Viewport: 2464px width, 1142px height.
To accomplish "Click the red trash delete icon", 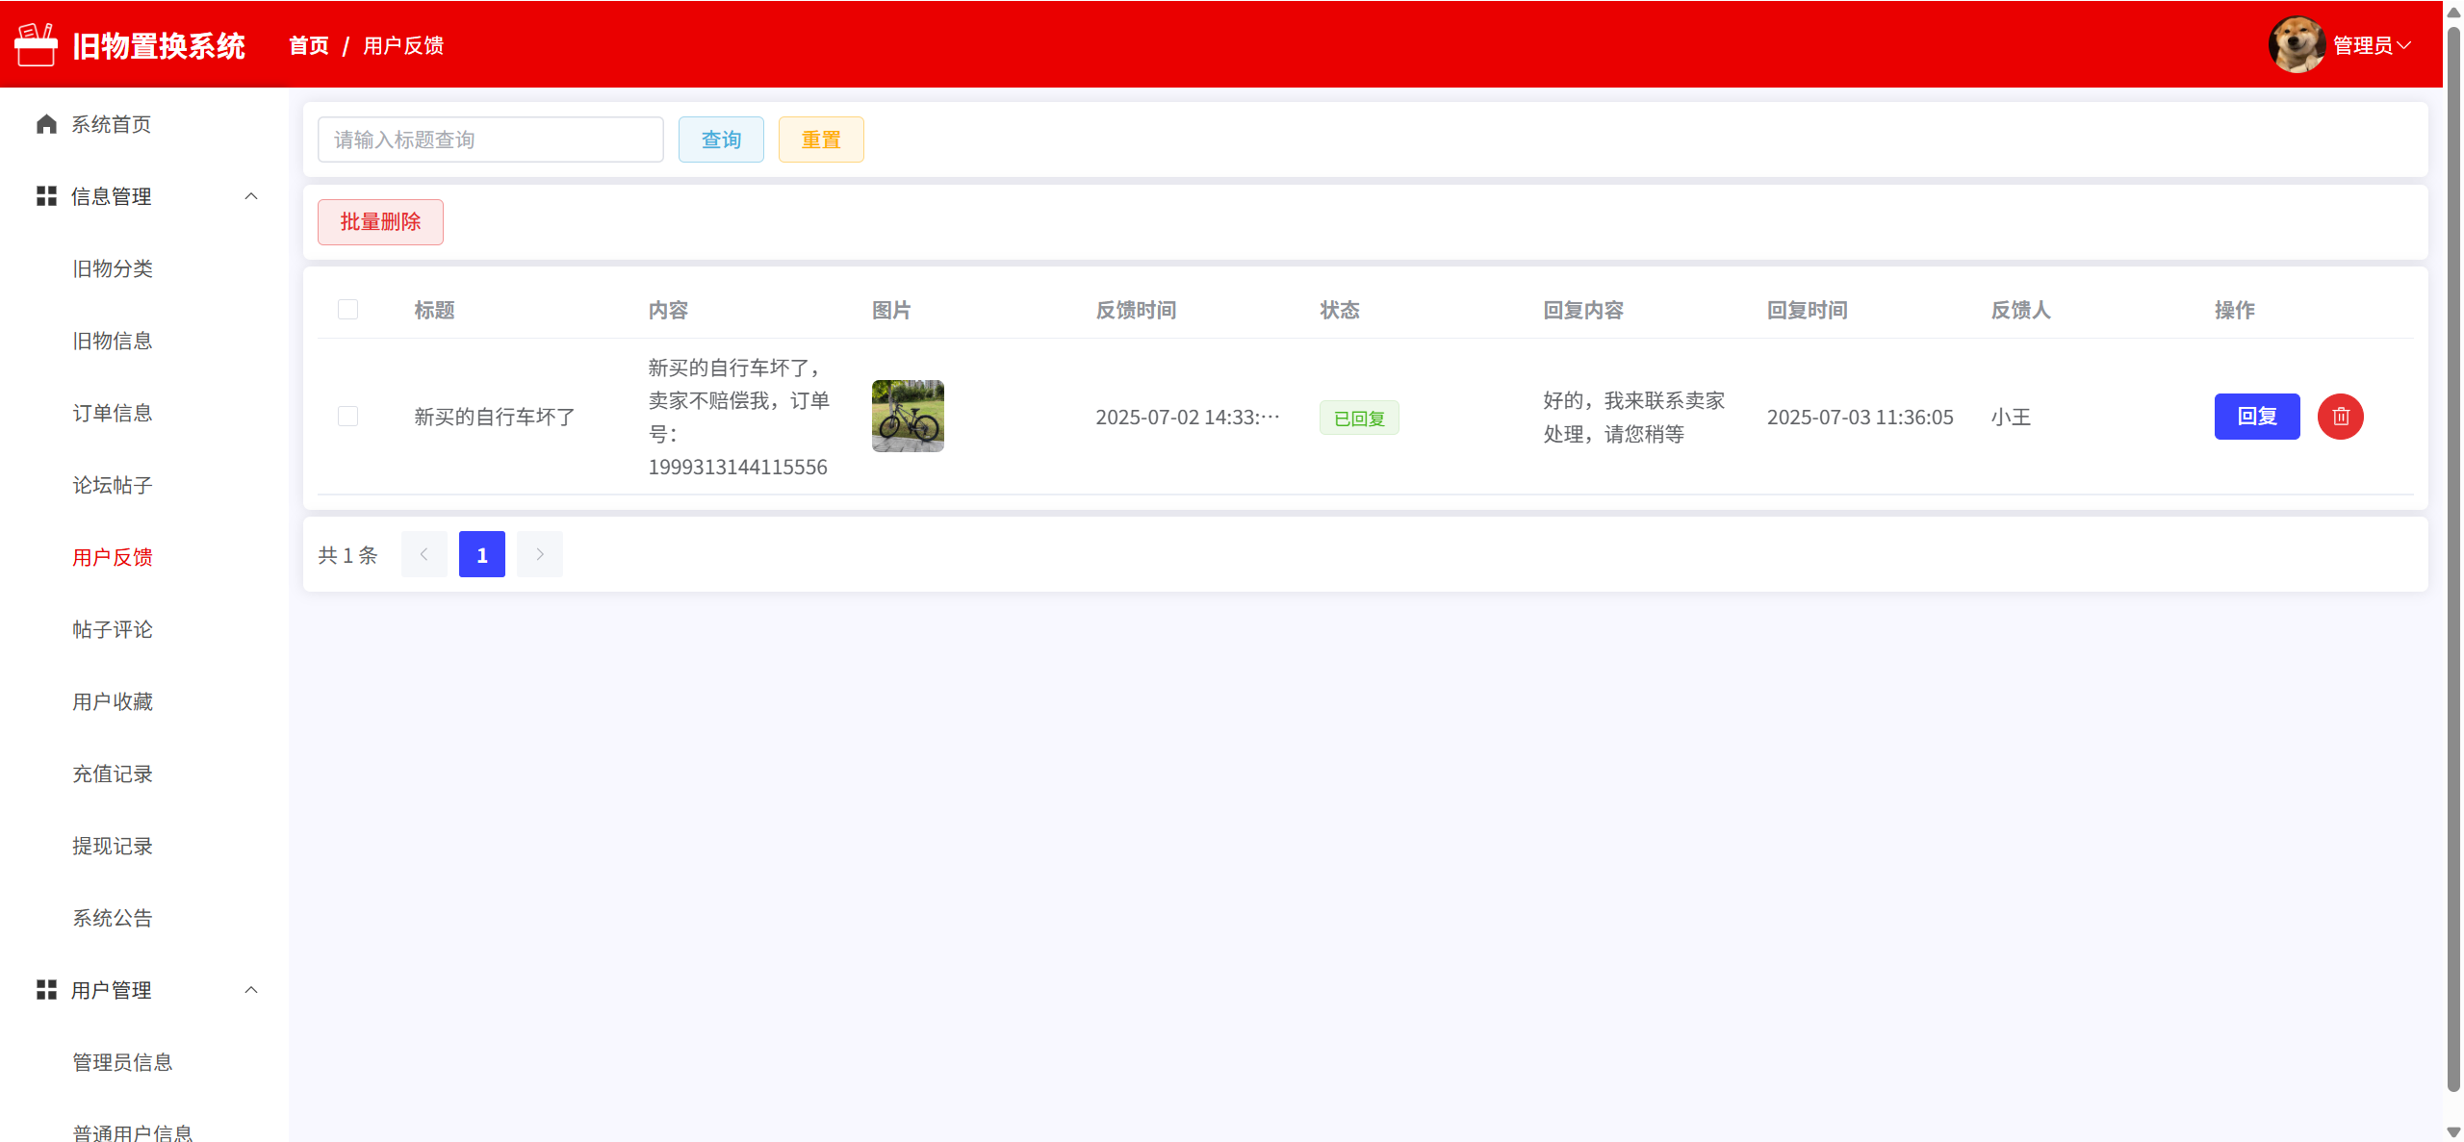I will pos(2340,417).
